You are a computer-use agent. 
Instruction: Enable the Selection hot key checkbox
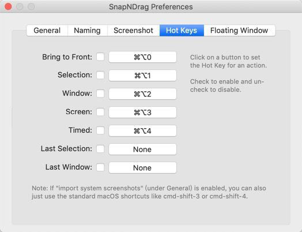pos(100,75)
